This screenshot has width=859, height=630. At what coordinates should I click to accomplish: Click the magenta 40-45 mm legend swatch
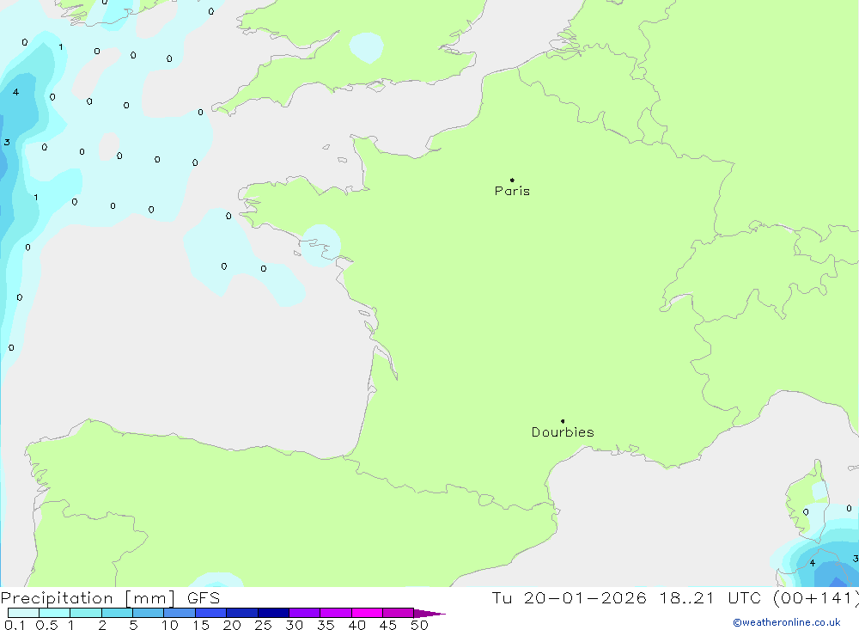367,613
